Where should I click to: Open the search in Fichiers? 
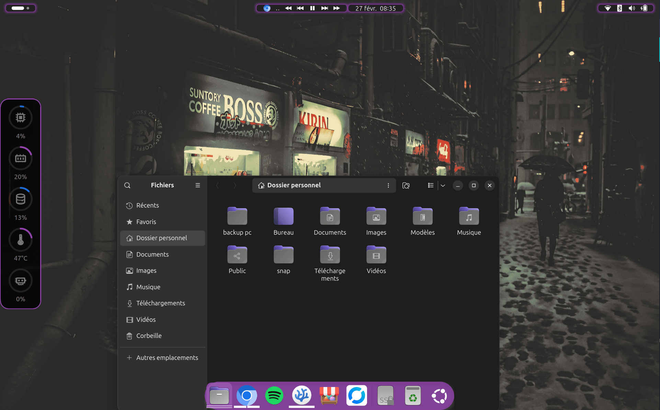click(x=127, y=185)
